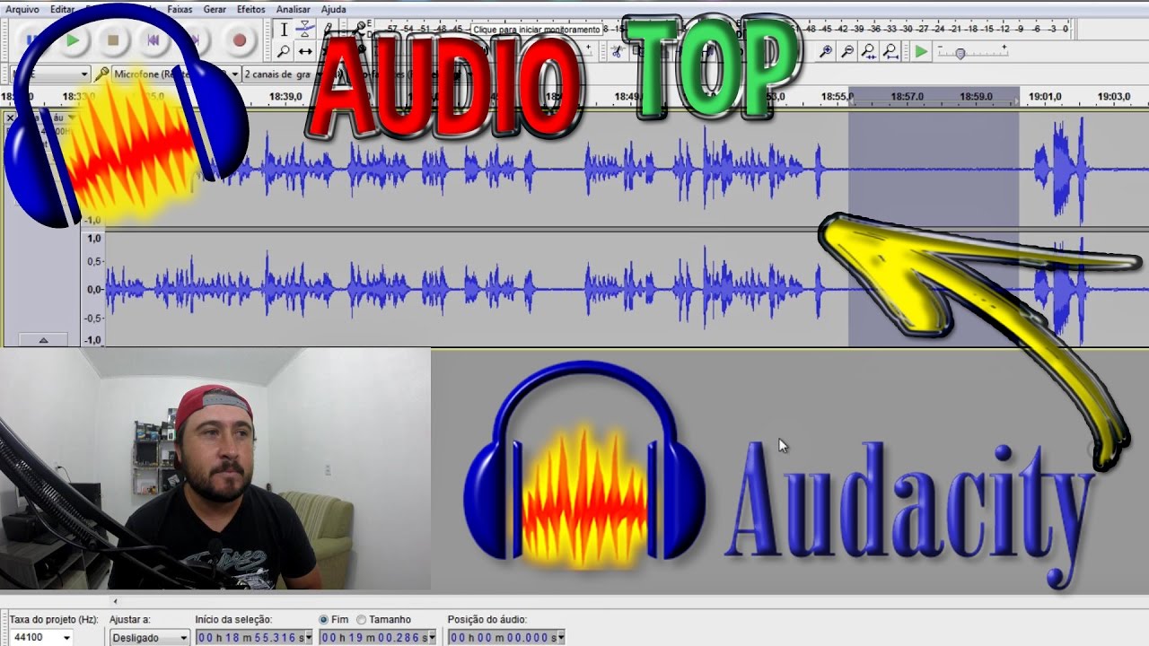Open the Analisar menu

tap(293, 9)
